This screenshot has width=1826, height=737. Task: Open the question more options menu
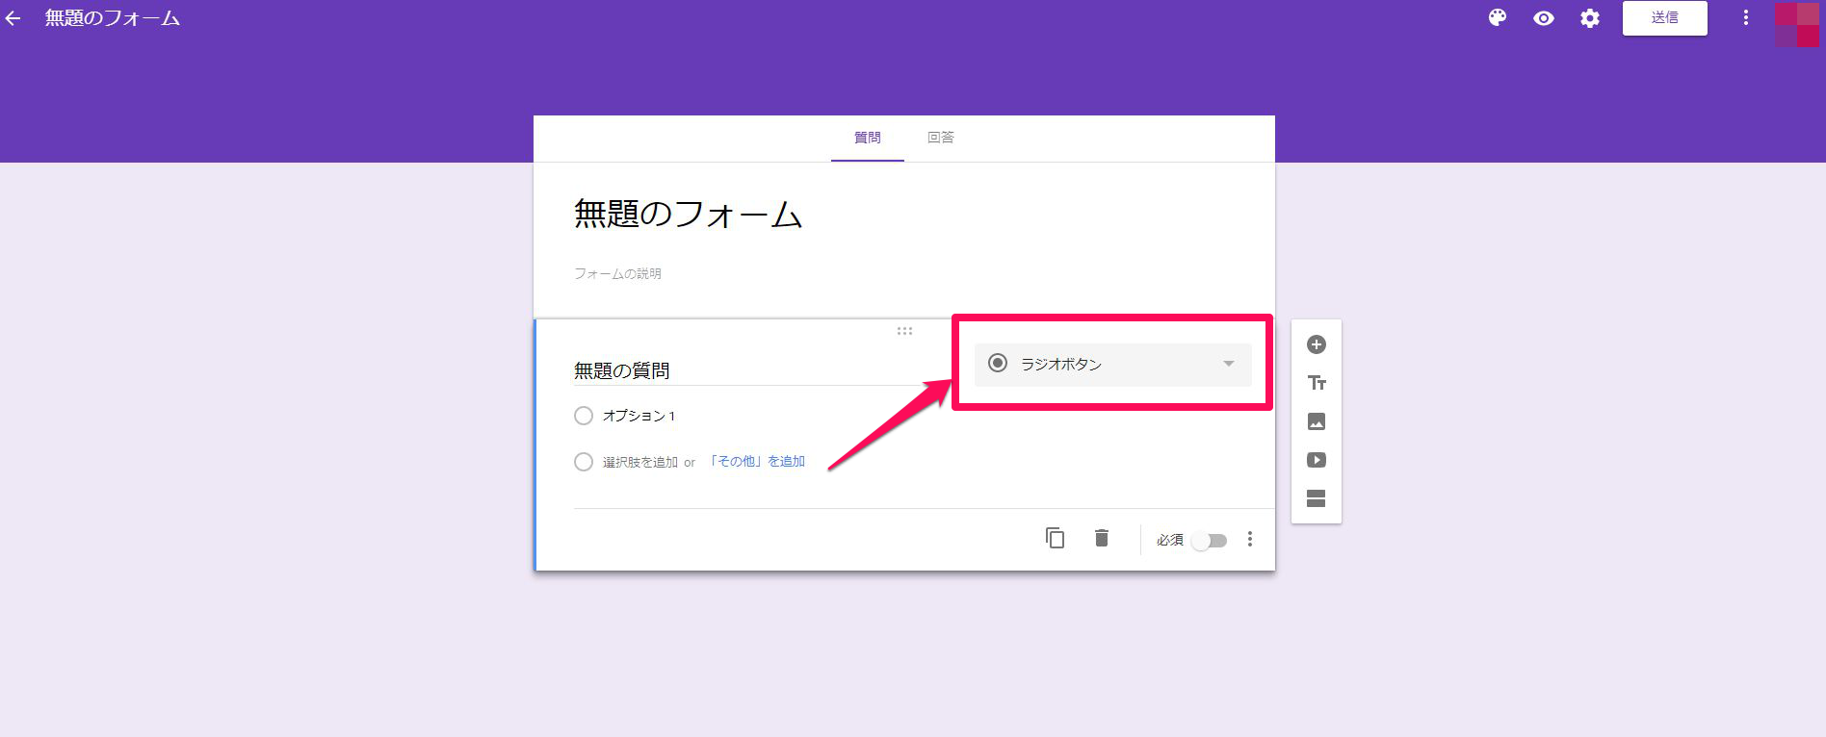point(1250,539)
